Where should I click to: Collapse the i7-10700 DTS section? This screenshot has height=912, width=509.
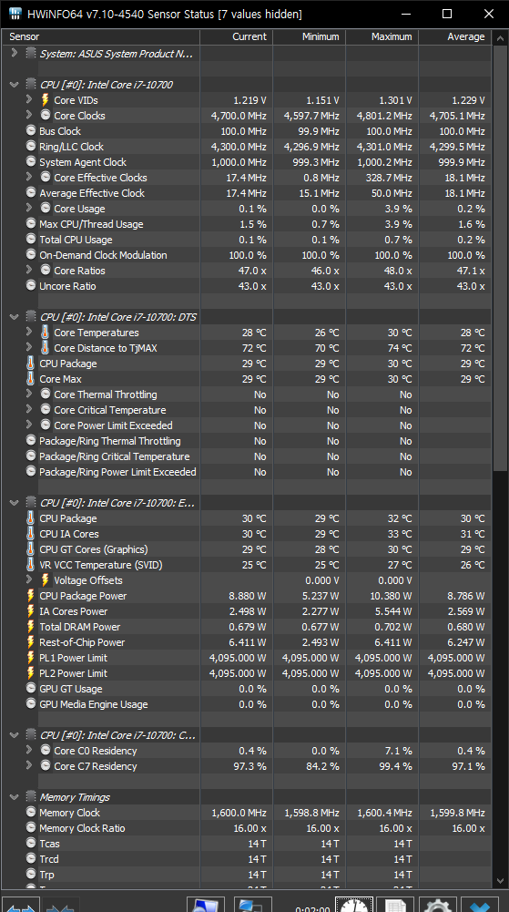coord(15,317)
